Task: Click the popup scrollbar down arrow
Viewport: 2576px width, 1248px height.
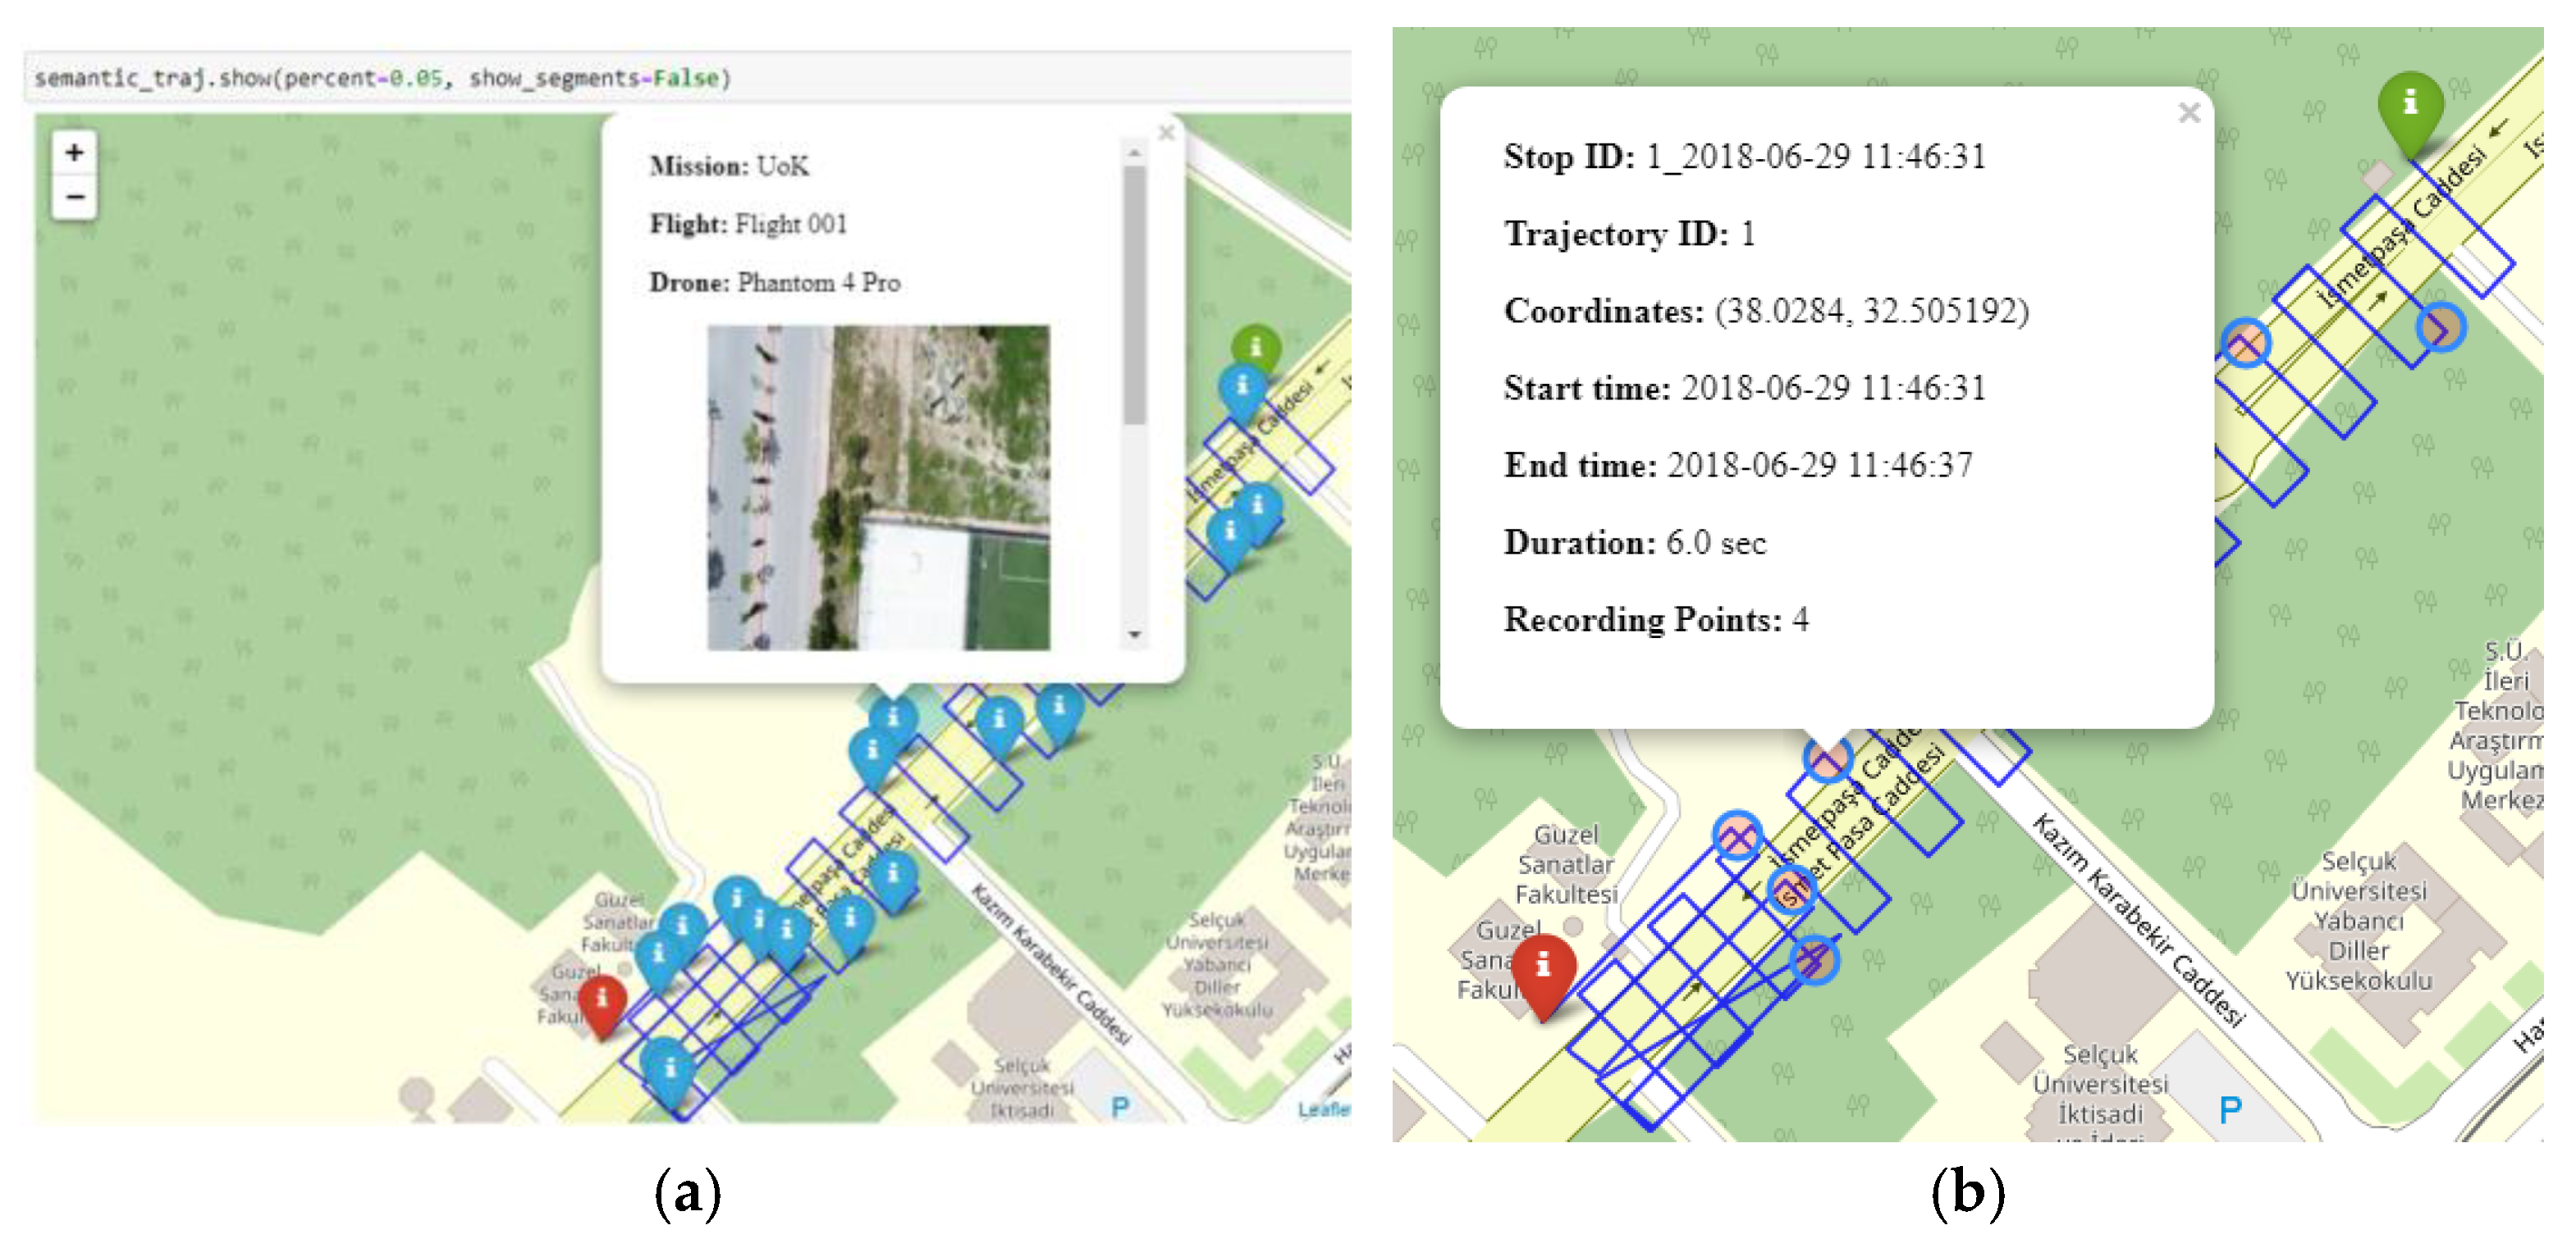Action: coord(1134,635)
